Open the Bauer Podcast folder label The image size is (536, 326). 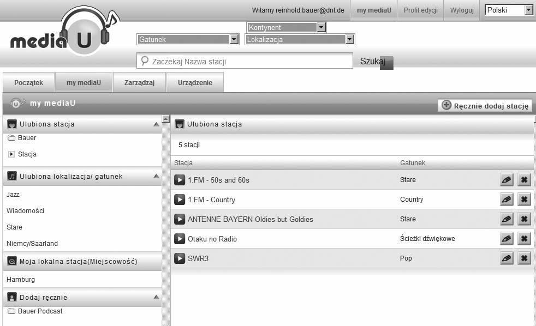40,311
